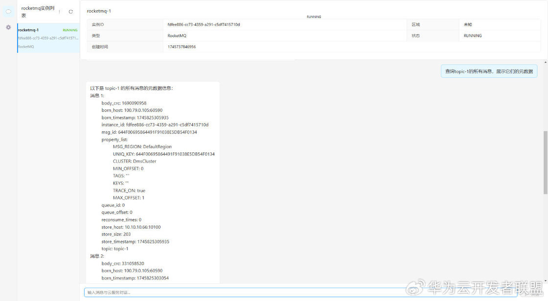
Task: Click the msg_id line in message 1
Action: pos(149,132)
